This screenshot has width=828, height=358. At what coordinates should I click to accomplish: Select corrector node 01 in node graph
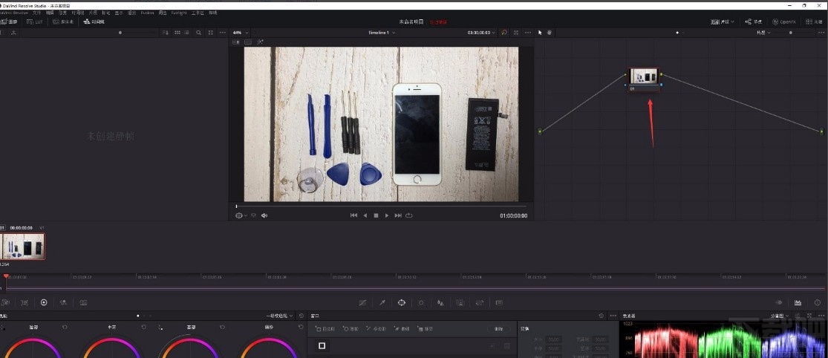point(645,79)
